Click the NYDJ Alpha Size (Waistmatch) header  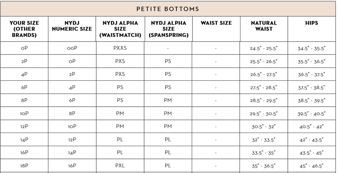tap(120, 29)
